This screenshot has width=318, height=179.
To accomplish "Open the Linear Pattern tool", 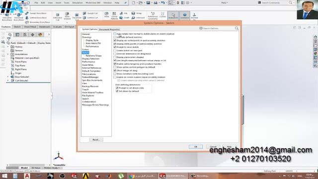I will coord(114,15).
